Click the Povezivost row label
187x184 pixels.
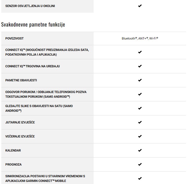15,38
